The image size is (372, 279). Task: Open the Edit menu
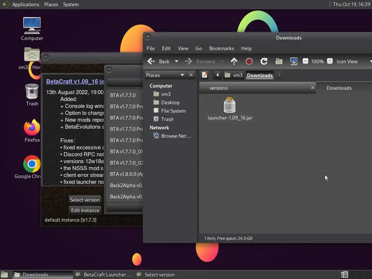click(x=166, y=48)
